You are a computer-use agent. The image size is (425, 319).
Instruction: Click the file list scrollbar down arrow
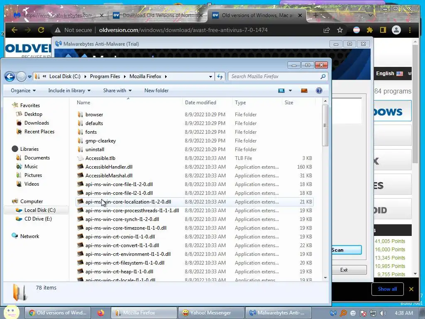tap(325, 278)
